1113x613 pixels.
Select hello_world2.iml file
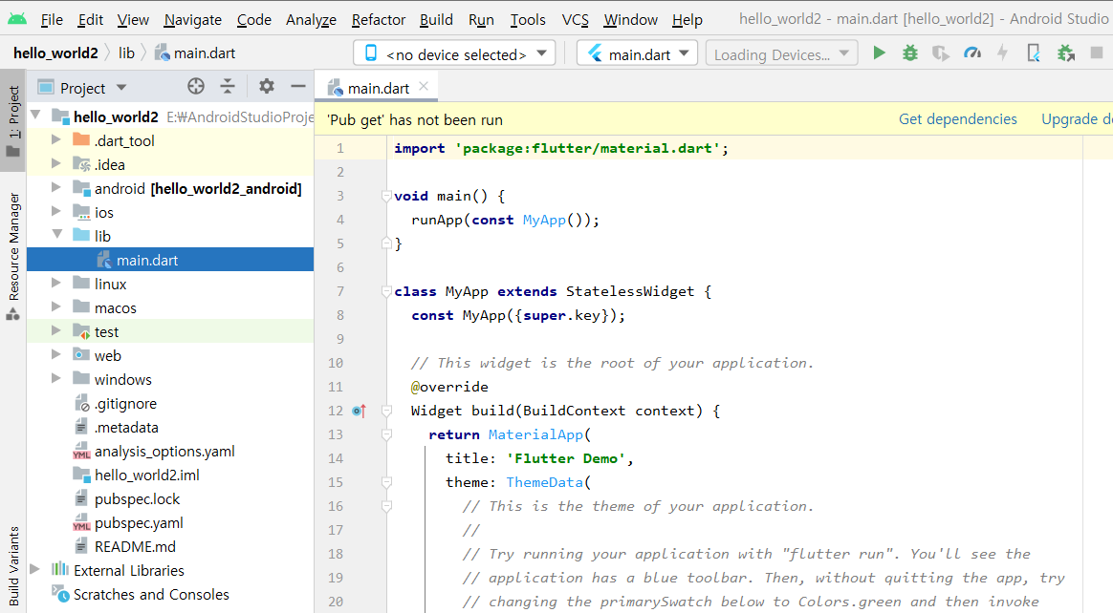click(146, 476)
